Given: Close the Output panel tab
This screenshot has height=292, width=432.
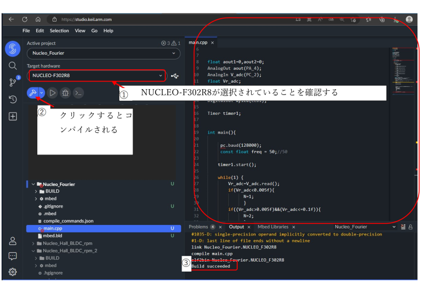Looking at the screenshot, I should (249, 227).
